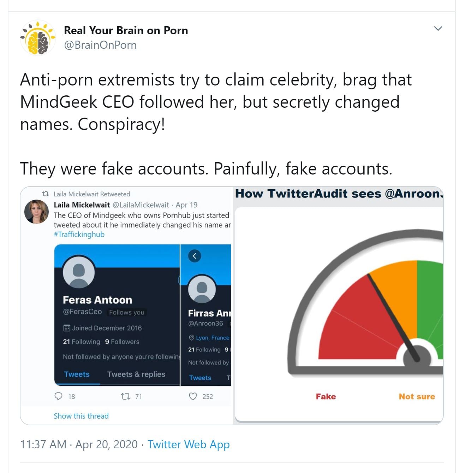Click the back arrow in Firras profile screenshot
The image size is (465, 473).
195,256
